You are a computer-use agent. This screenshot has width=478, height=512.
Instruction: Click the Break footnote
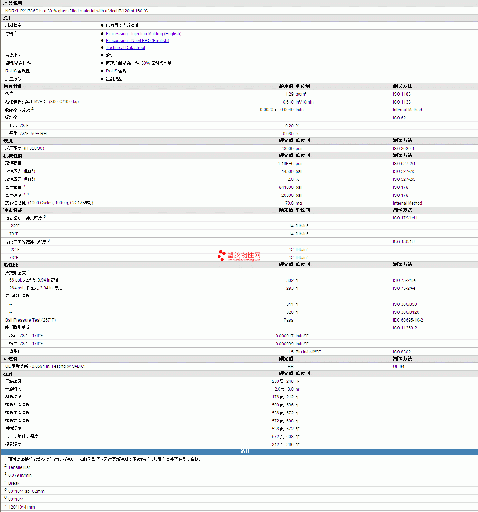pos(14,483)
